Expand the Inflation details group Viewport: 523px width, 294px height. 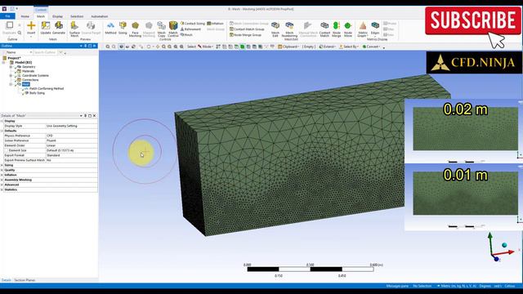2,175
